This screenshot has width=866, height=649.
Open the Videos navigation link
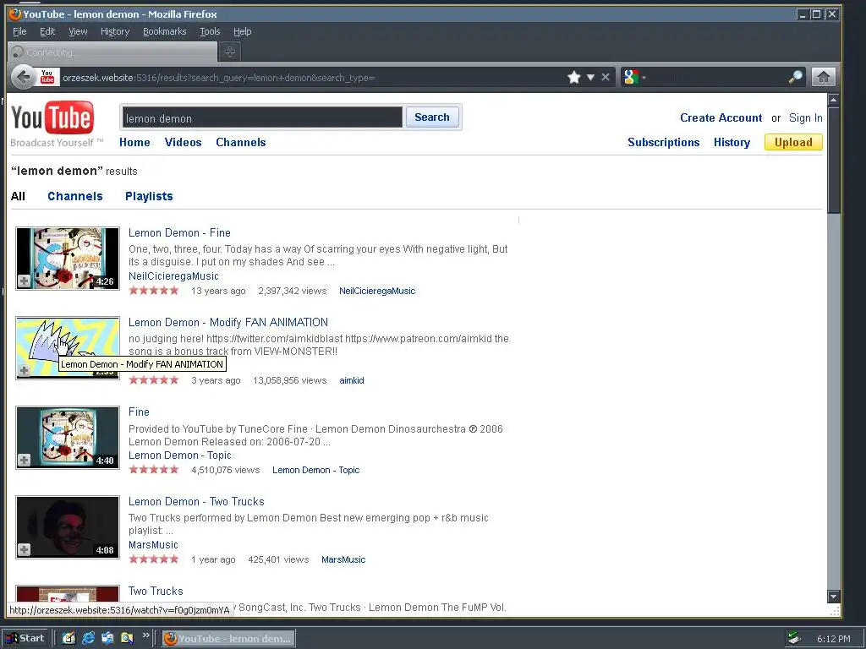pos(183,142)
